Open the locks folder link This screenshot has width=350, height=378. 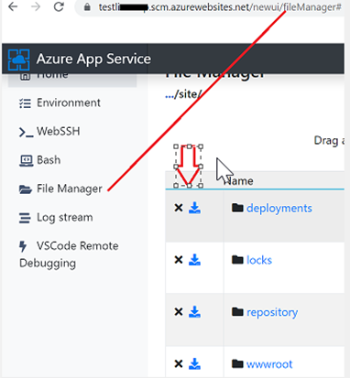tap(259, 260)
